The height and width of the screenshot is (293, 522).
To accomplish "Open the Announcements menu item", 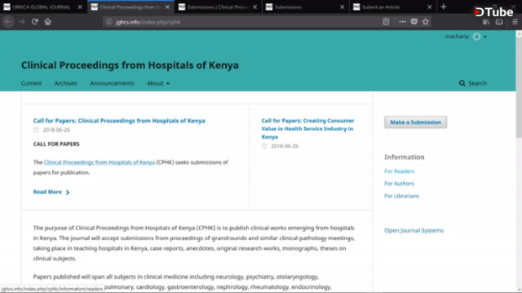I will click(112, 83).
